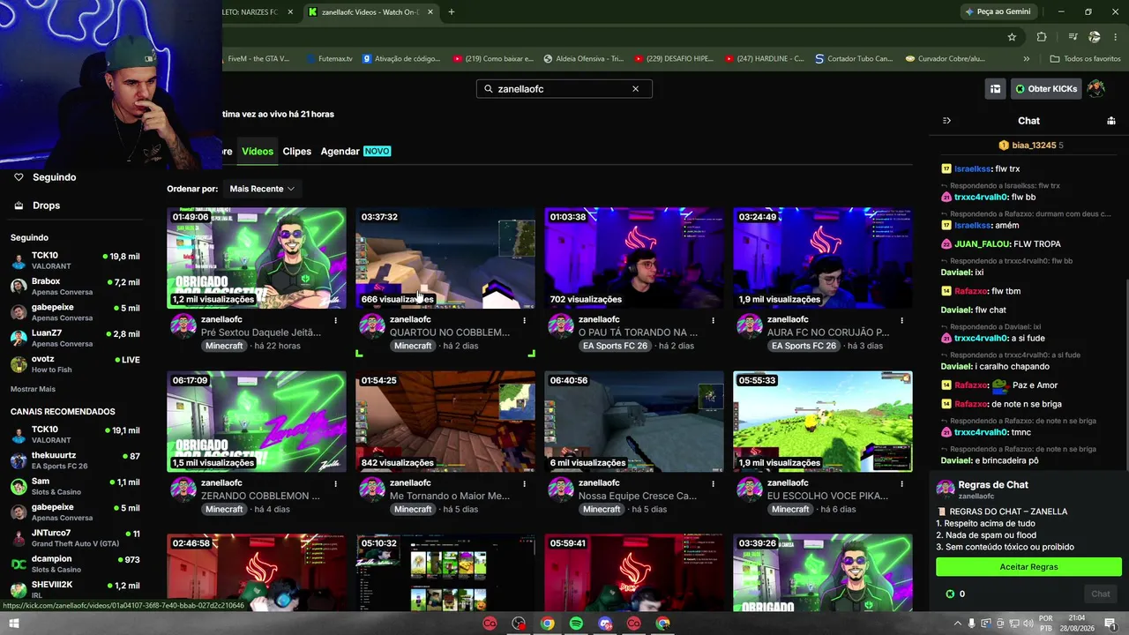Open the Agendar tab

tap(355, 152)
